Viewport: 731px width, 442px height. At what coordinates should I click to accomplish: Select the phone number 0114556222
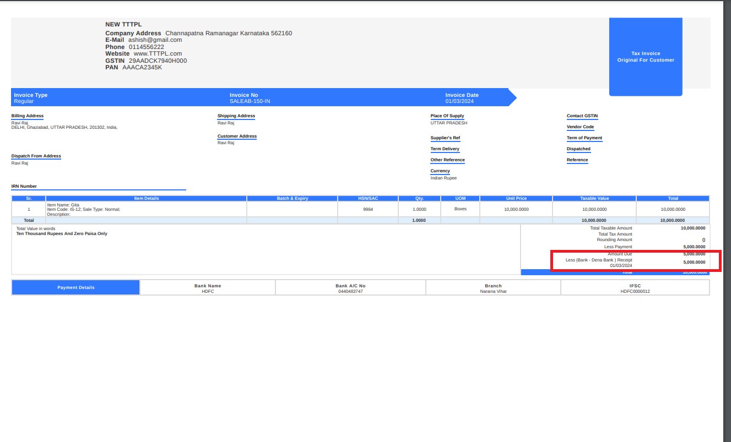pyautogui.click(x=147, y=47)
